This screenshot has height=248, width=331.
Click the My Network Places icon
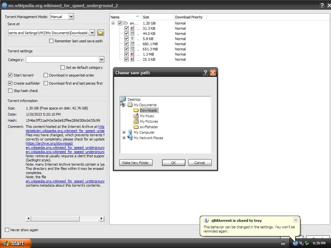(130, 138)
